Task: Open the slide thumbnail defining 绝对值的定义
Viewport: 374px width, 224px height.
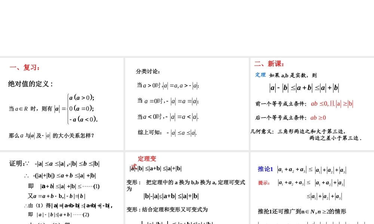Action: [x=62, y=104]
